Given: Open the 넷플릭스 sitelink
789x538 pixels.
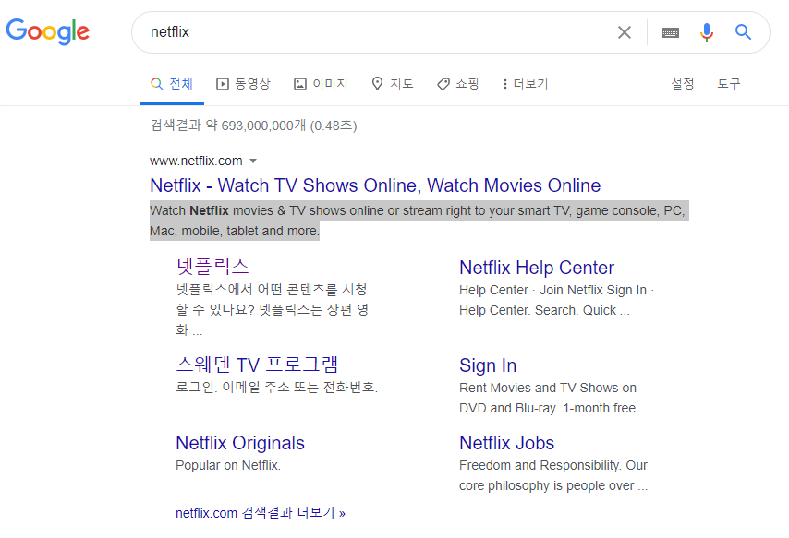Looking at the screenshot, I should pyautogui.click(x=212, y=267).
